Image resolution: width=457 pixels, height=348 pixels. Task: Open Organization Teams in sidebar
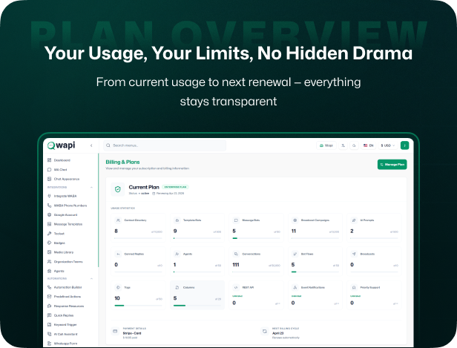coord(65,262)
